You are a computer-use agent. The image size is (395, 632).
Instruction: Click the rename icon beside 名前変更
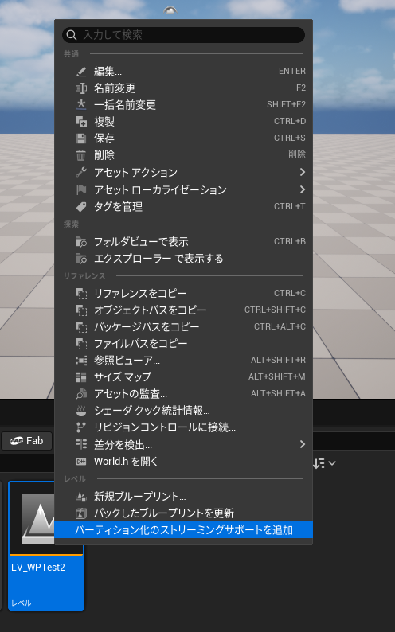pos(81,88)
